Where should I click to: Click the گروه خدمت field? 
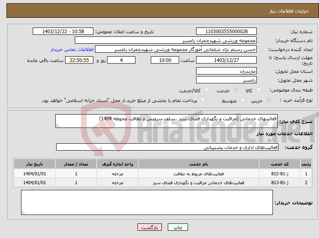coord(167,147)
